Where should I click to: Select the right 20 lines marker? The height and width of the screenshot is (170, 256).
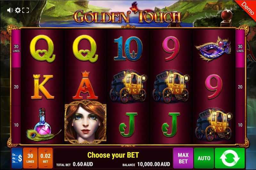[240, 87]
